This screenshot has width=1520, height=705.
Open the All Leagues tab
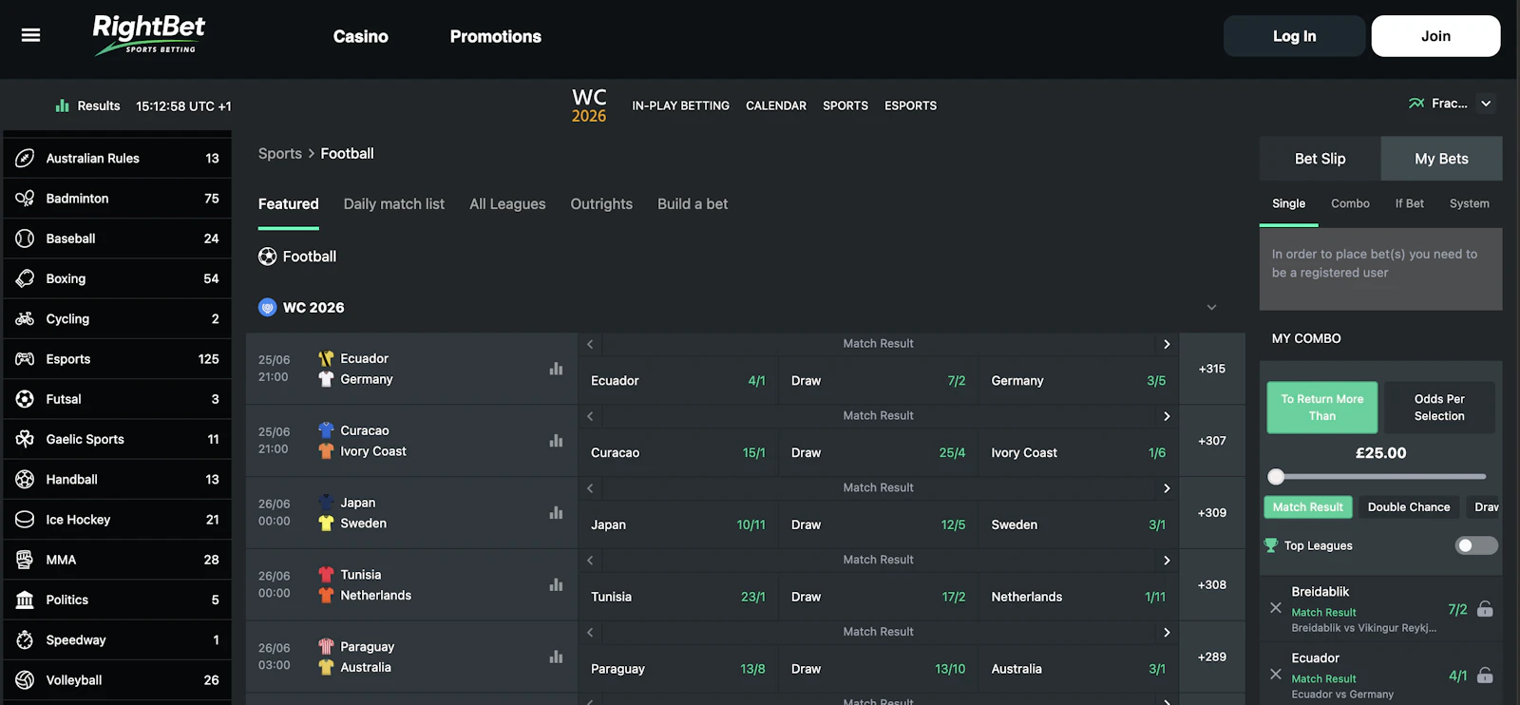[507, 204]
